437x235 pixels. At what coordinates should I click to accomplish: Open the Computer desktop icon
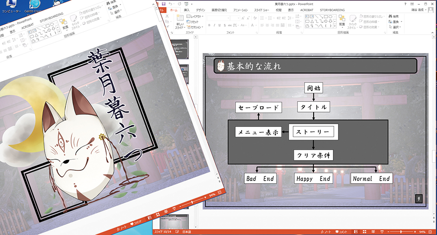pyautogui.click(x=11, y=6)
